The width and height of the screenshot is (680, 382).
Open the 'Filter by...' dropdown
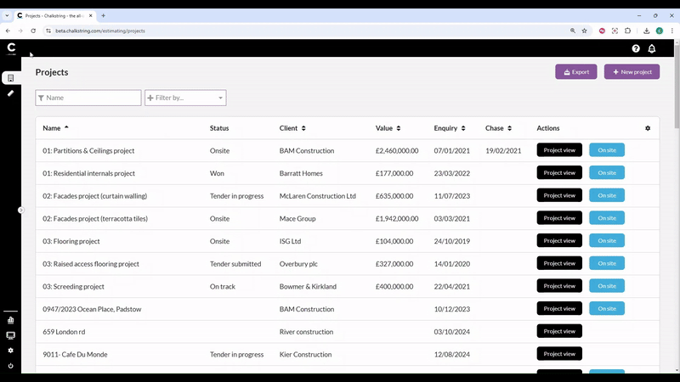point(185,98)
